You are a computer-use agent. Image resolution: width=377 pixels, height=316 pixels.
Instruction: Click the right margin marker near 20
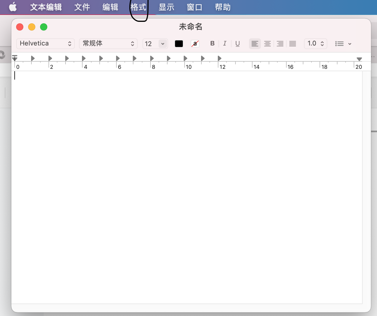pos(359,59)
